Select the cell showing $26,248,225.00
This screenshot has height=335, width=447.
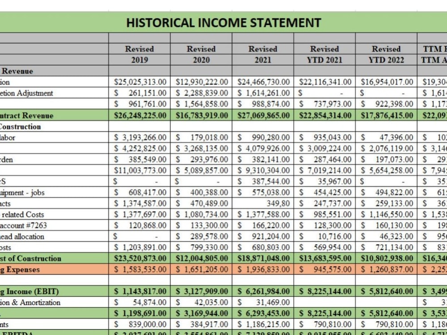coord(139,115)
